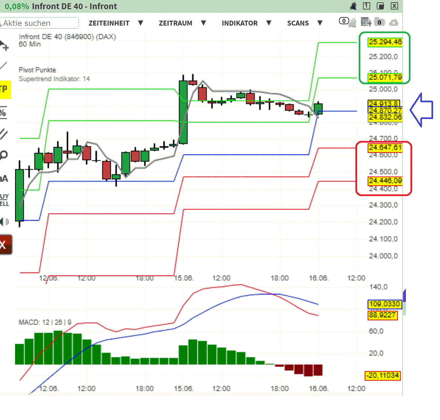Click the last green candle on 16.06.
Viewport: 440px width, 420px height.
[x=318, y=109]
